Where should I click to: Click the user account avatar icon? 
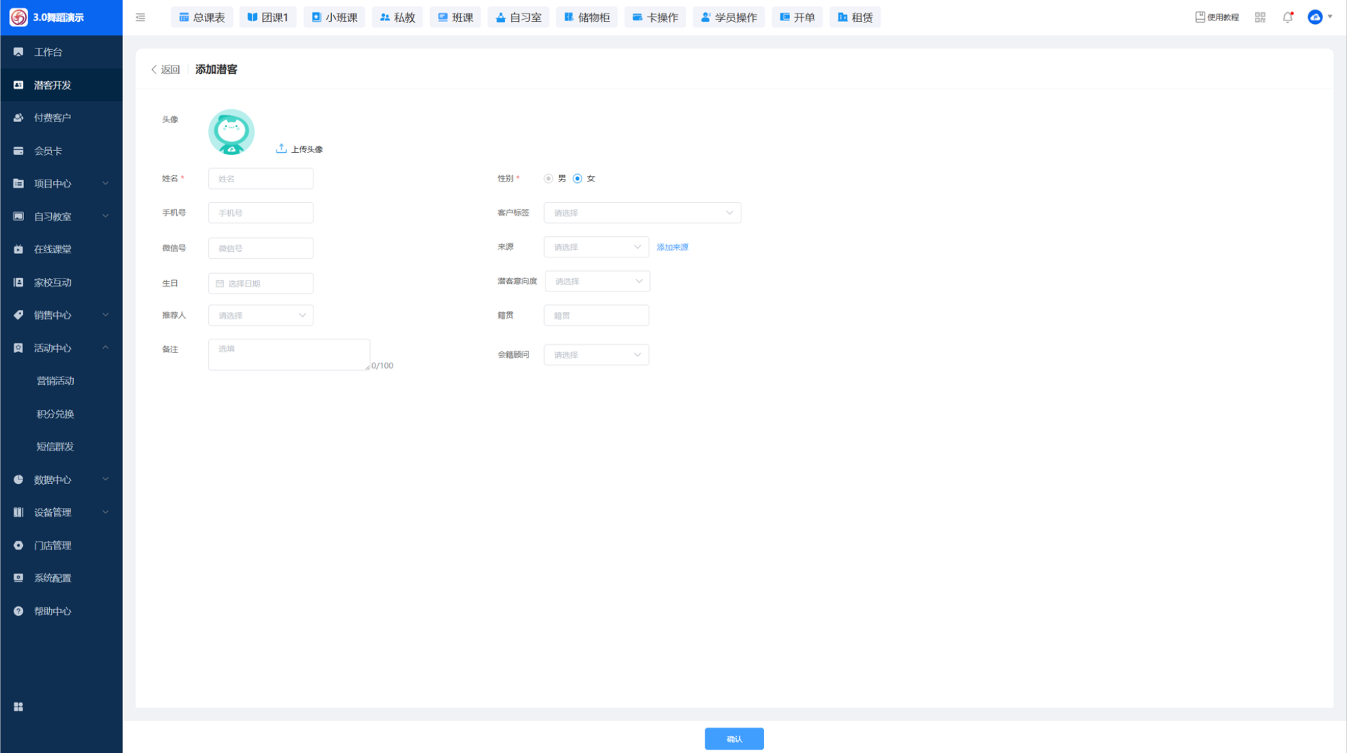(1315, 17)
